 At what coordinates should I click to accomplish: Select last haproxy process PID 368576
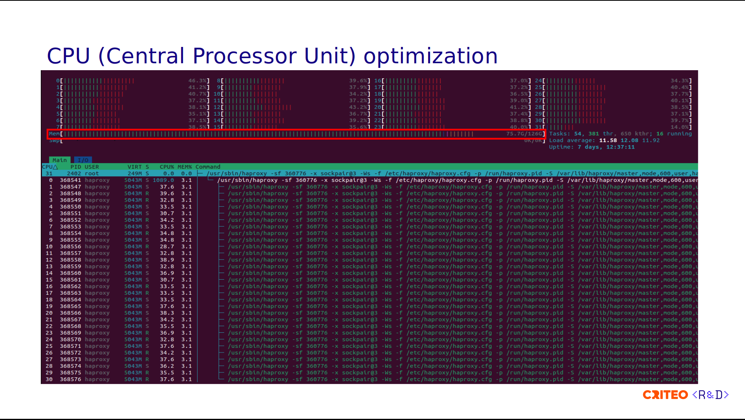pos(370,379)
